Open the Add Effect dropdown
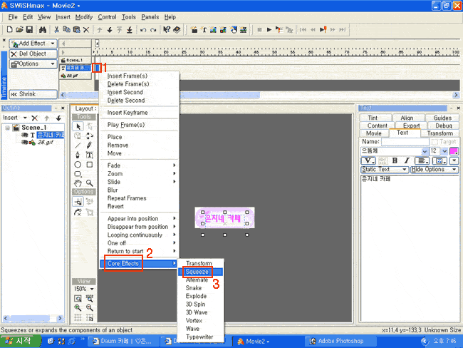The width and height of the screenshot is (463, 348). [33, 43]
